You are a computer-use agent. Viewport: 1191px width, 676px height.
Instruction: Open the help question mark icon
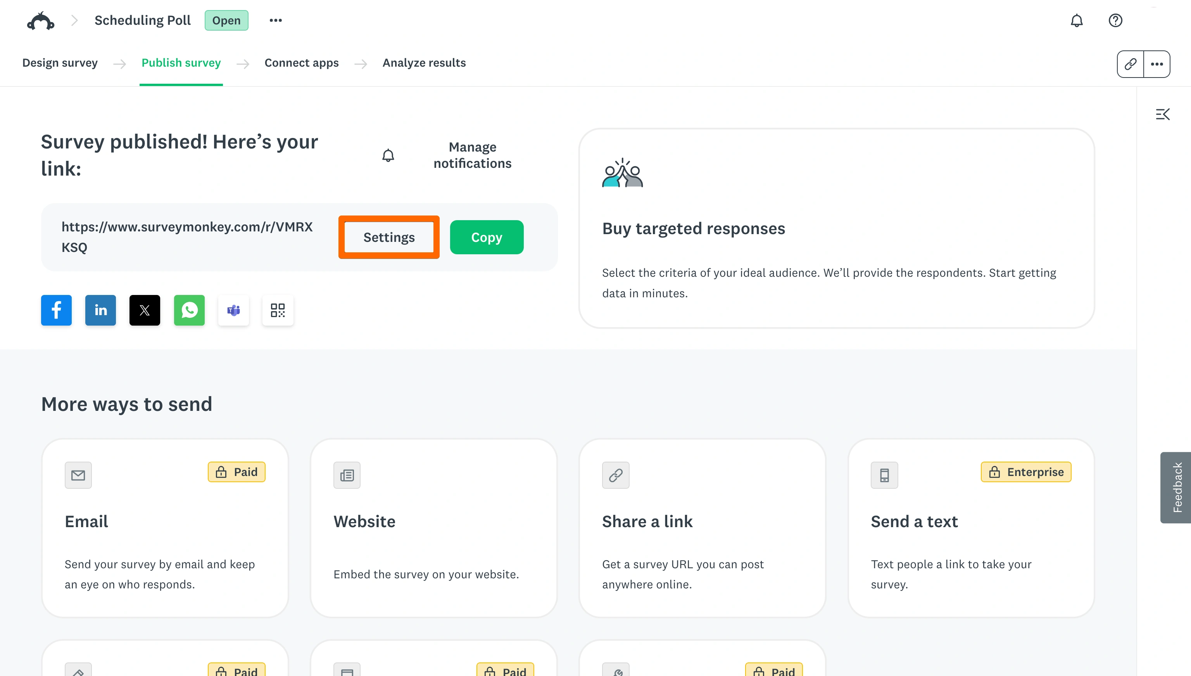pyautogui.click(x=1115, y=21)
